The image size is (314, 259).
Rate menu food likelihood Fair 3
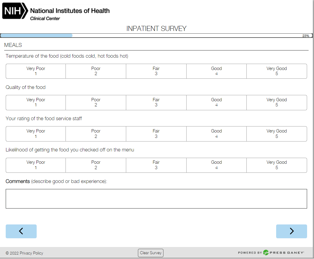point(156,165)
